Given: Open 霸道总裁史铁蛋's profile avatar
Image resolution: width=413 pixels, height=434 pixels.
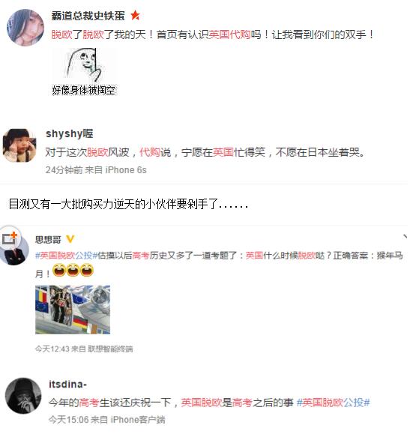Looking at the screenshot, I should 25,28.
